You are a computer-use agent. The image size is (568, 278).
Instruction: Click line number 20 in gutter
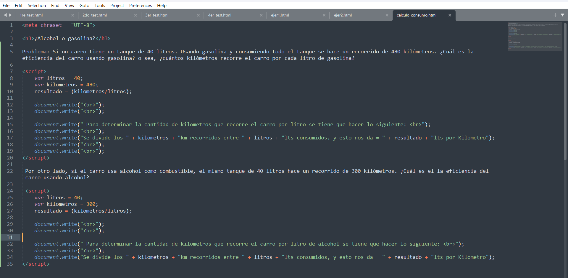click(x=10, y=158)
